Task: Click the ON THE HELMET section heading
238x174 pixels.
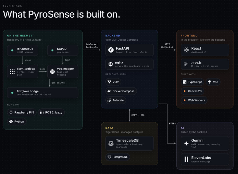Action: pyautogui.click(x=20, y=36)
